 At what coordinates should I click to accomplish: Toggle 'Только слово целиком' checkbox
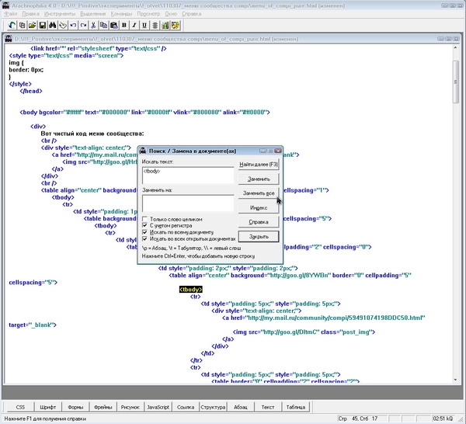pos(144,219)
